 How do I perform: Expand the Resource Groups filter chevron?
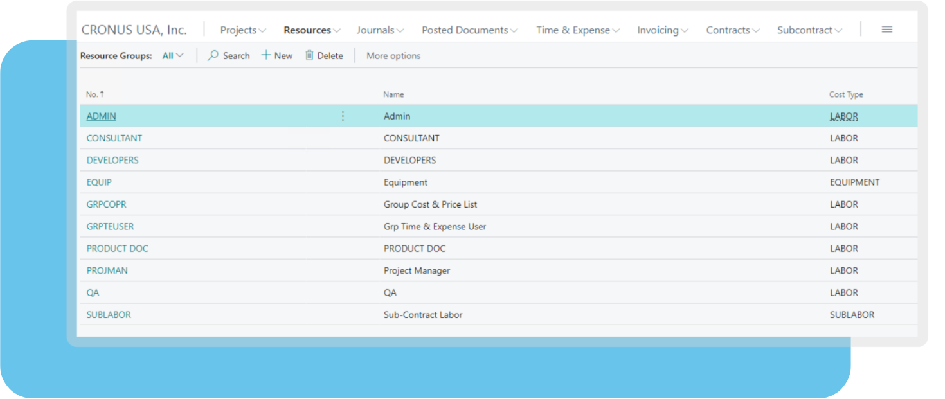pyautogui.click(x=180, y=55)
